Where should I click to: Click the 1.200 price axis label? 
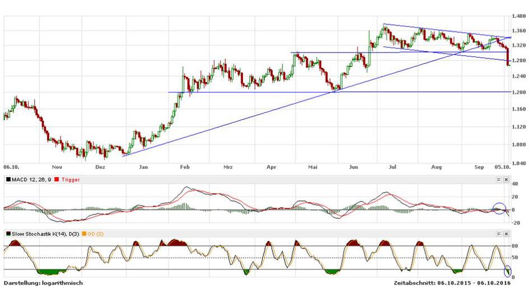(519, 92)
